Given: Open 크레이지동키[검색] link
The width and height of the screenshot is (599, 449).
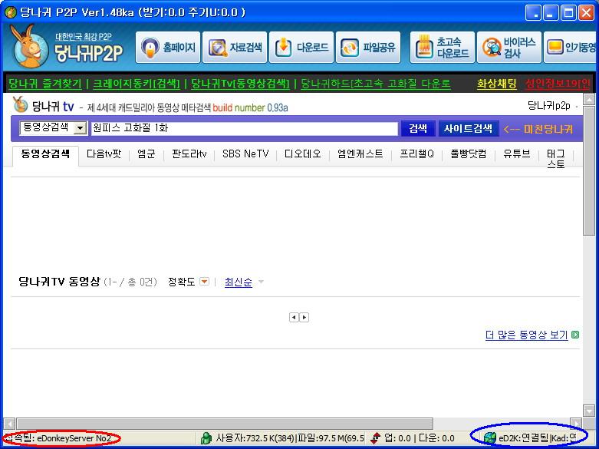Looking at the screenshot, I should coord(137,84).
